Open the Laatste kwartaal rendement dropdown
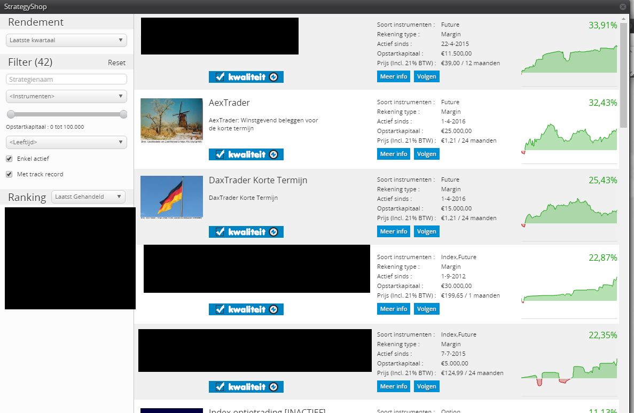Image resolution: width=634 pixels, height=413 pixels. pos(66,40)
